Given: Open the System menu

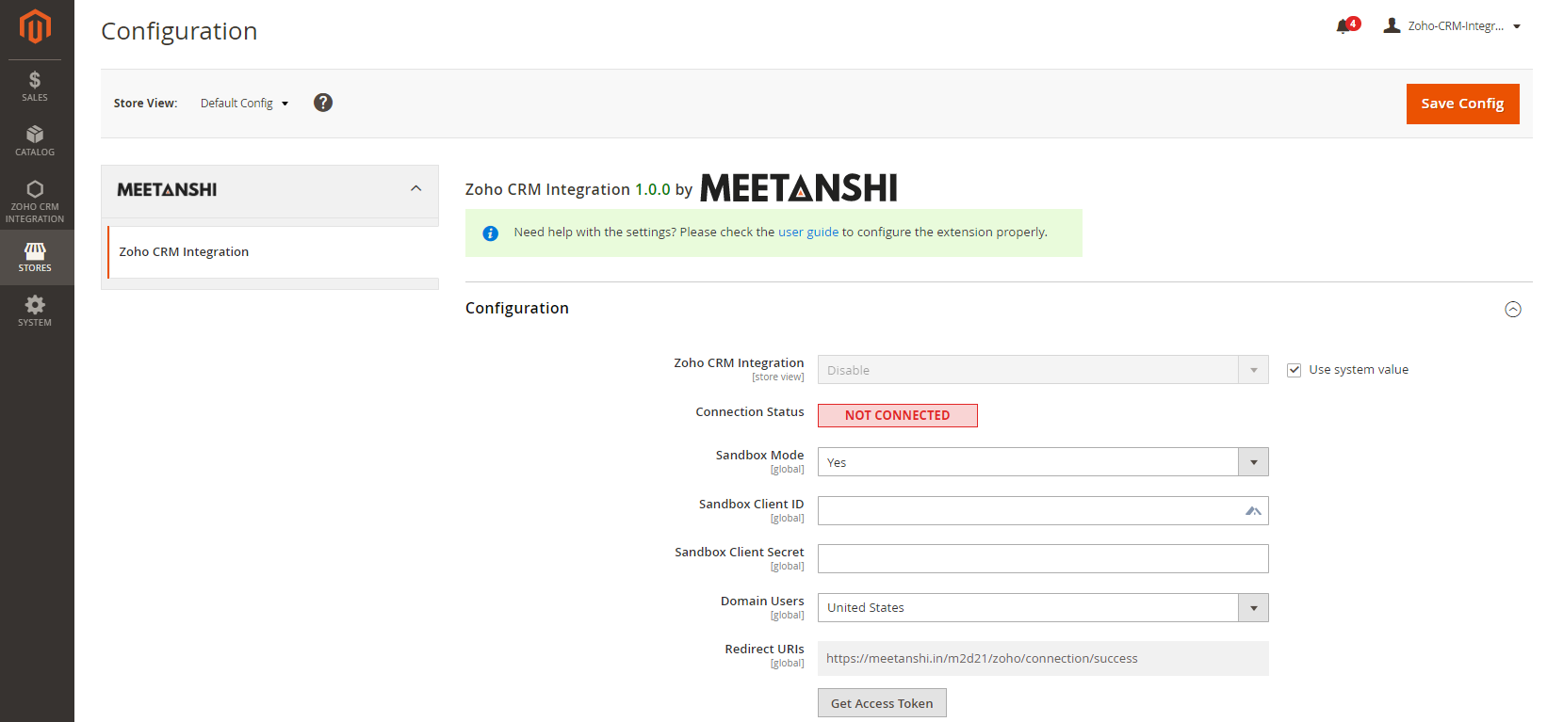Looking at the screenshot, I should click(35, 312).
